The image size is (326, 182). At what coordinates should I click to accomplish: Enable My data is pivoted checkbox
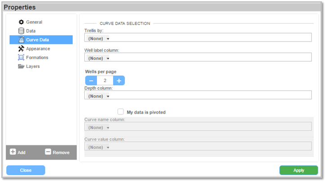(x=121, y=112)
